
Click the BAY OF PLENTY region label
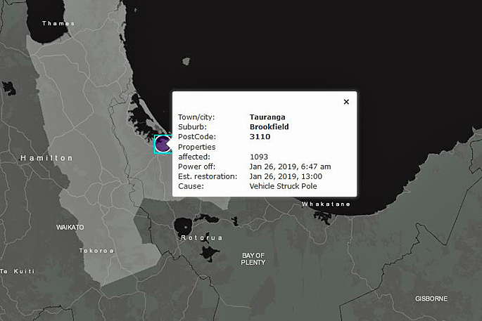253,258
